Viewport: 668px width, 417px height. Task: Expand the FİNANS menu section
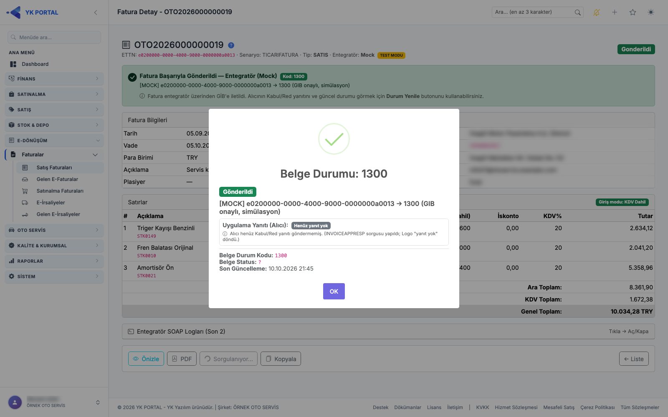tap(54, 78)
